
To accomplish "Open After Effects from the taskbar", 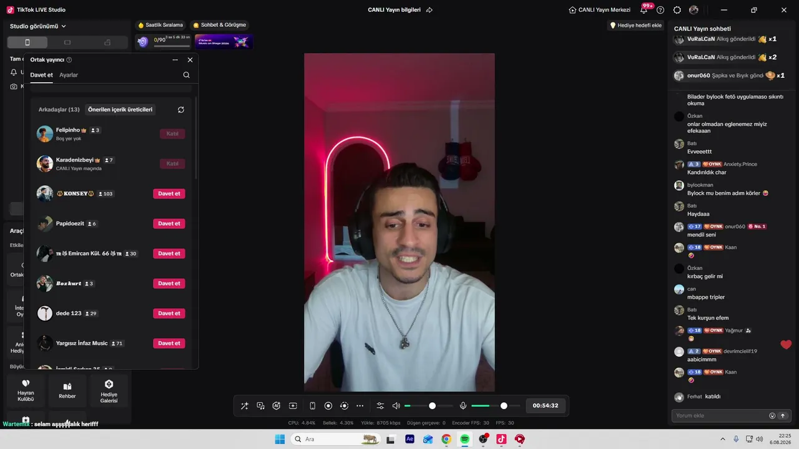I will click(x=409, y=439).
